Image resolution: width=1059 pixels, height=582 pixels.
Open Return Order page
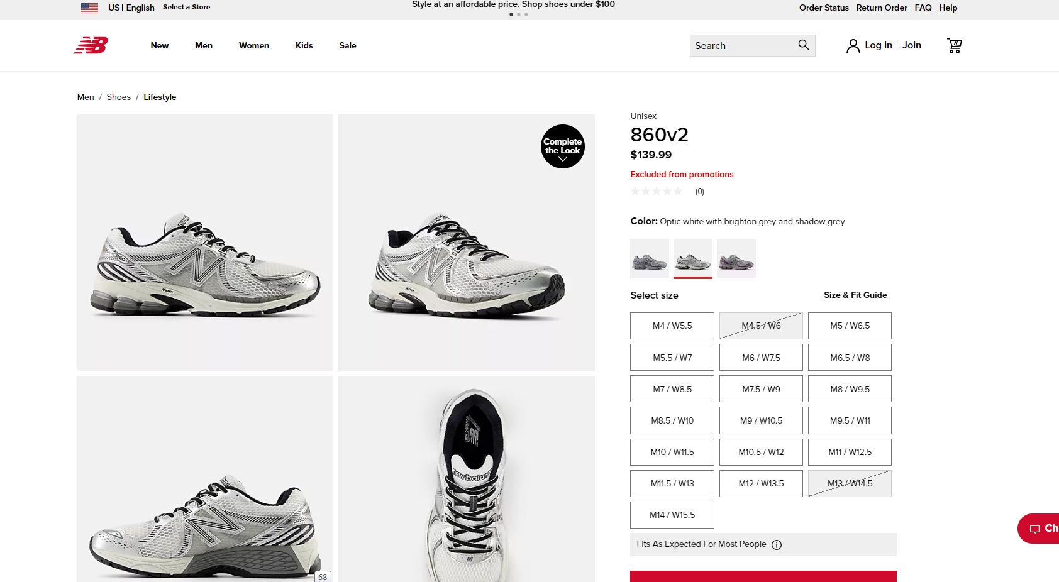882,8
